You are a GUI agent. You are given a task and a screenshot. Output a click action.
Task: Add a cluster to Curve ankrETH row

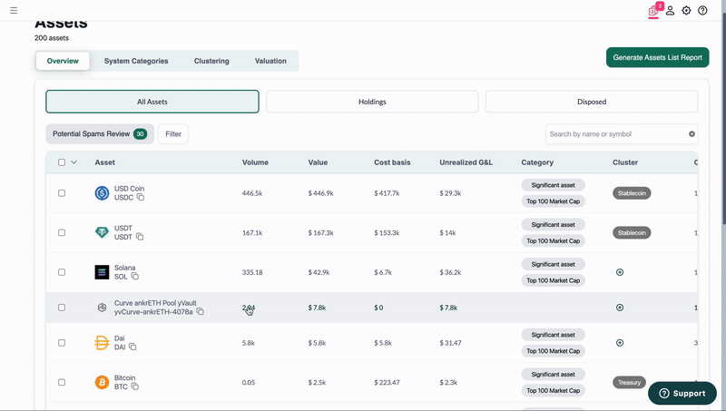[620, 308]
